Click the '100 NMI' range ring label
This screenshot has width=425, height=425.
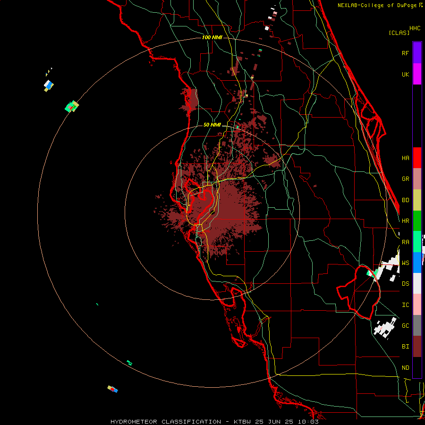click(x=212, y=37)
